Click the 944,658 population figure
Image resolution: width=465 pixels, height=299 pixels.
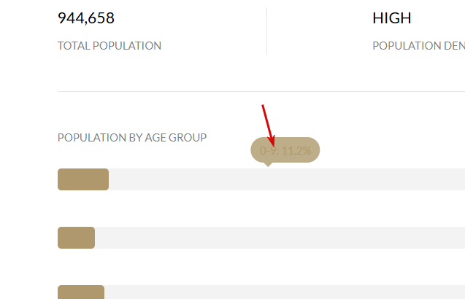86,18
